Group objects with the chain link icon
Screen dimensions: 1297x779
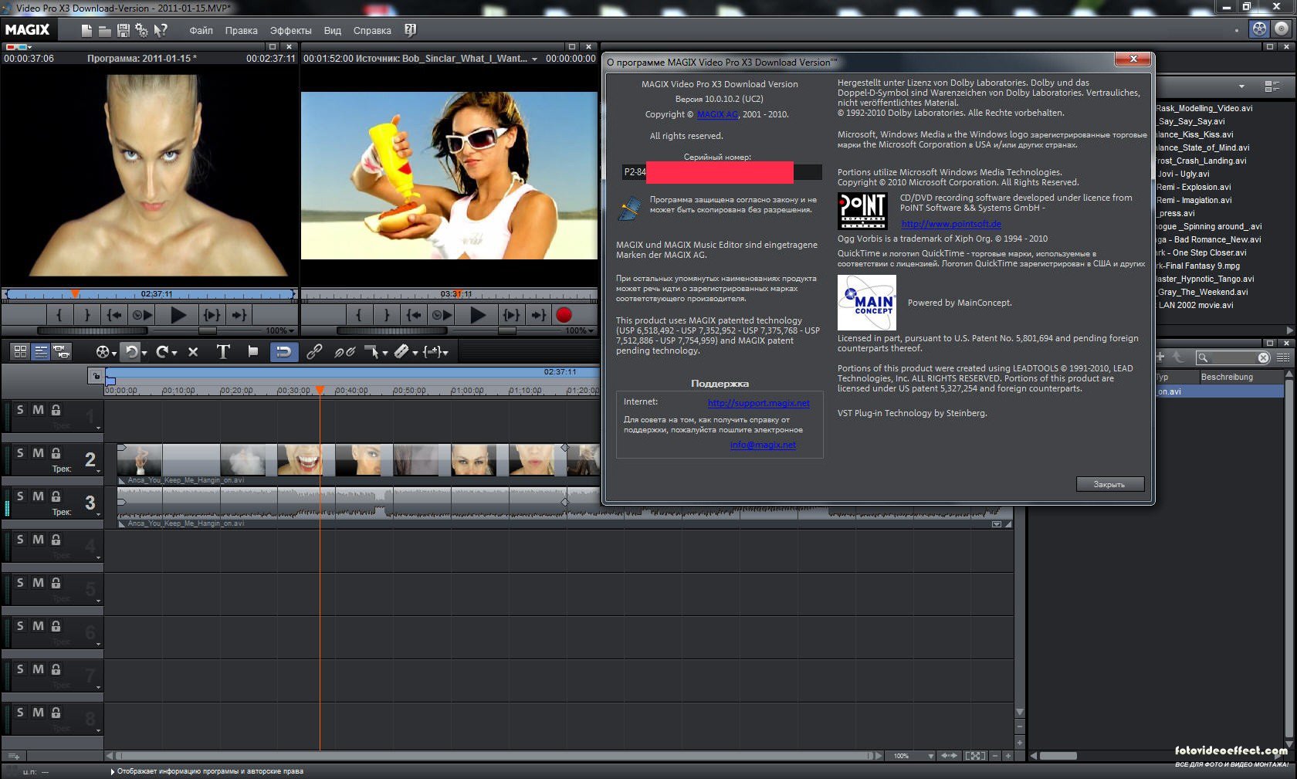click(314, 351)
